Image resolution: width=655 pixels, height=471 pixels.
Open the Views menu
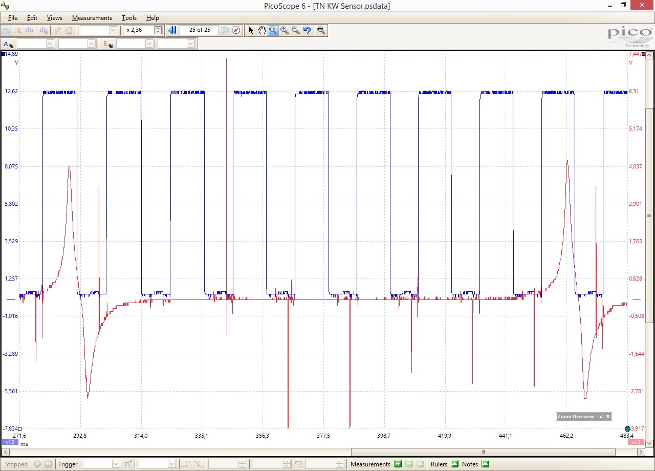pos(55,18)
